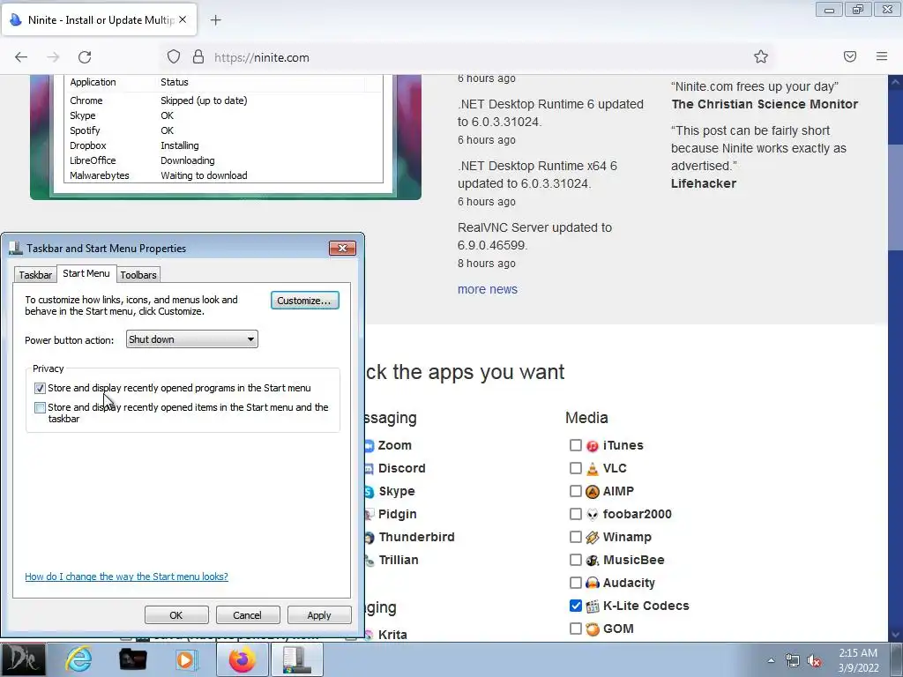Screen dimensions: 903x677
Task: Click the Customize... button
Action: coord(304,301)
